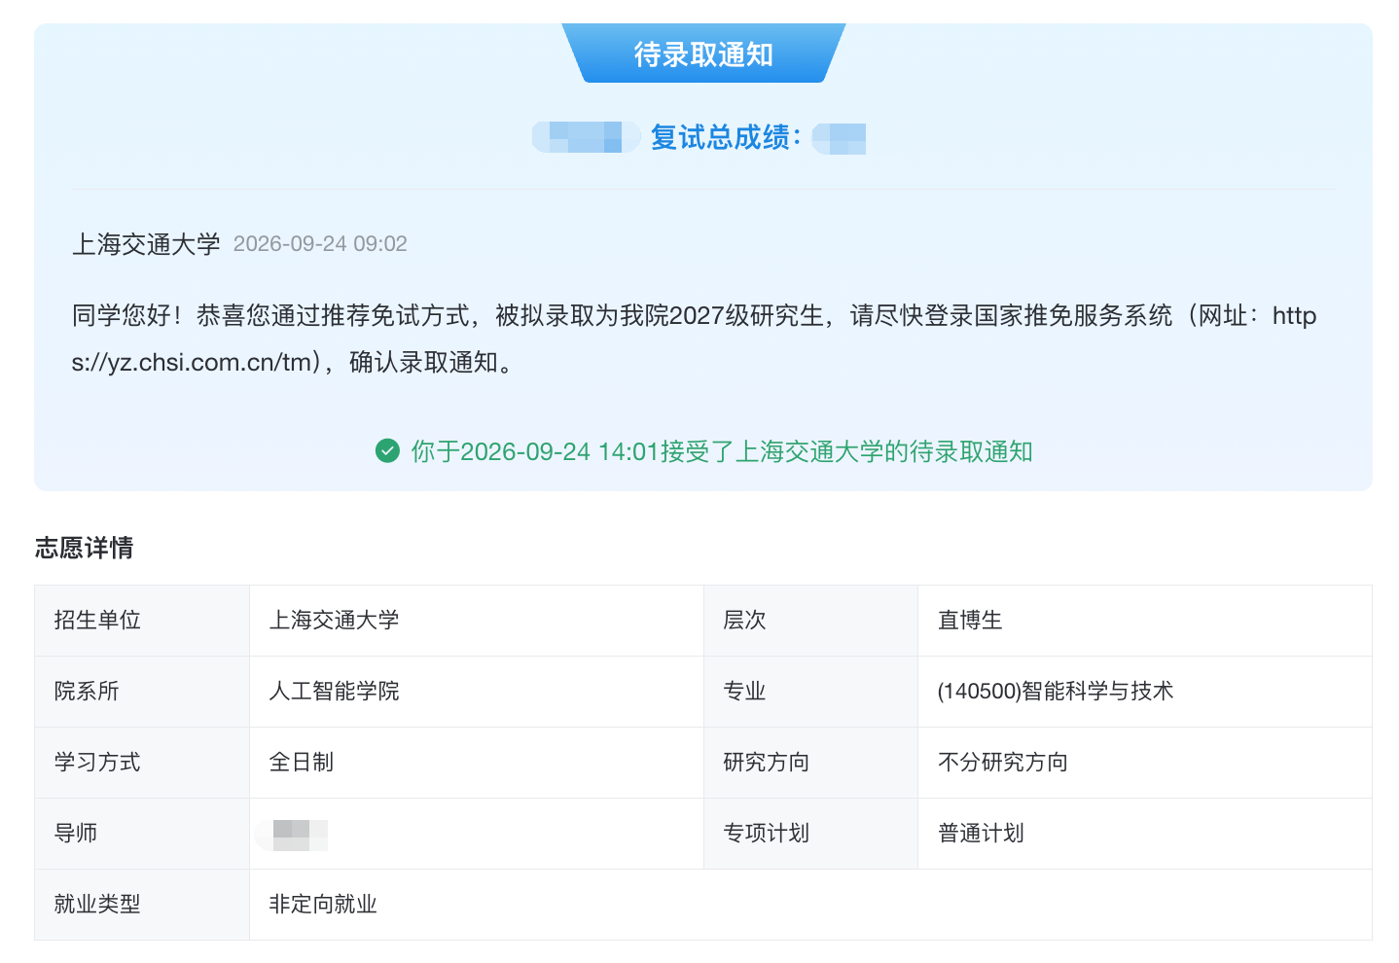Click the (140500)智能科学与技术 value cell
The width and height of the screenshot is (1399, 963).
pyautogui.click(x=1145, y=692)
